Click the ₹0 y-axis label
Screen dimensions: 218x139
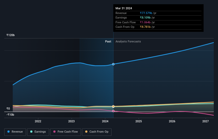[8, 108]
